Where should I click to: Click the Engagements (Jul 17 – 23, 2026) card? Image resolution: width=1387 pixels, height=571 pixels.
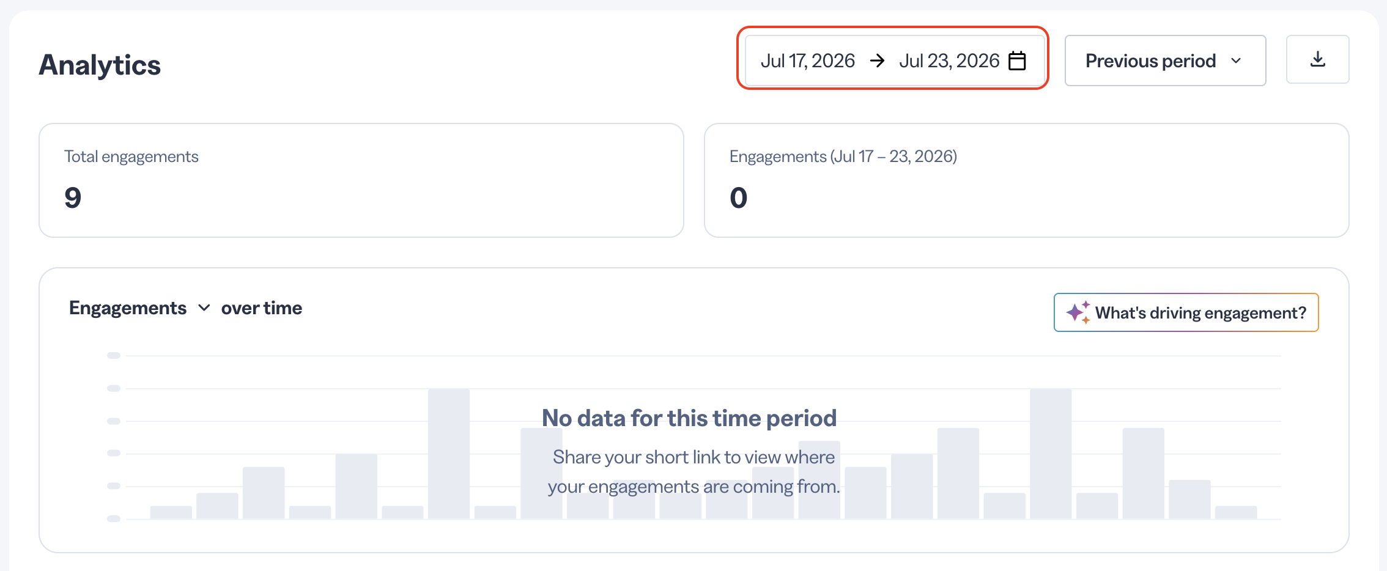click(1026, 180)
